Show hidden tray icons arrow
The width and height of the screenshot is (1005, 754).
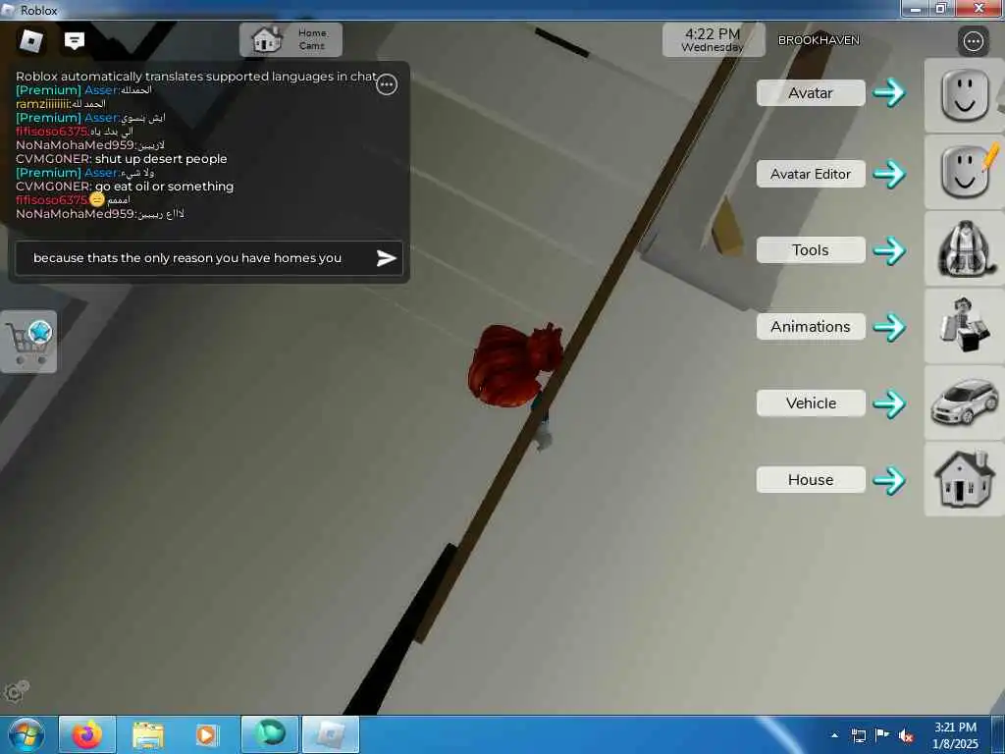tap(834, 735)
